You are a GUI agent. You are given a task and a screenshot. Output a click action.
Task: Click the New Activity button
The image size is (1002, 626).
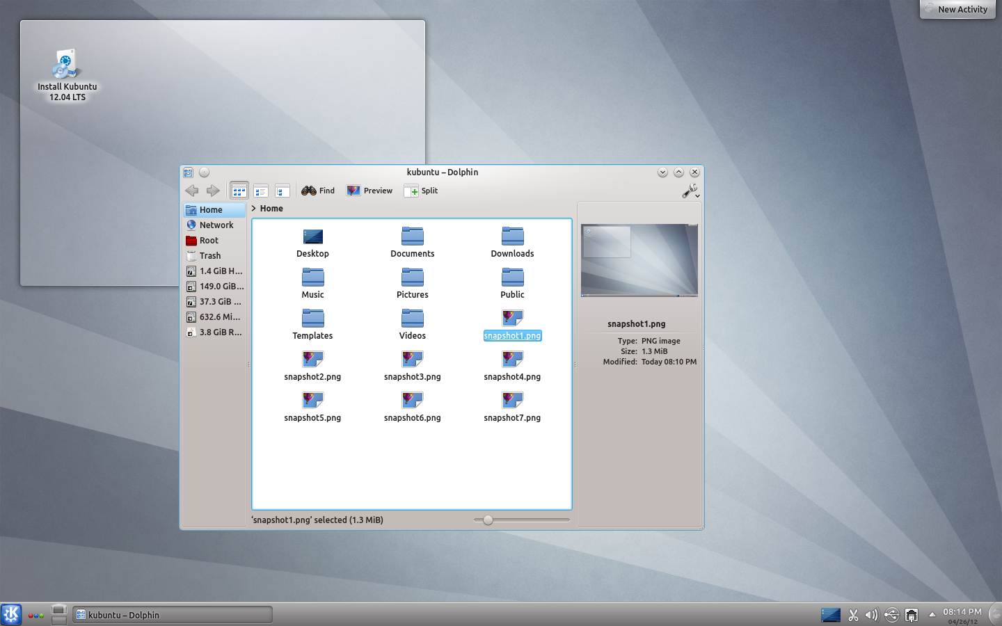[957, 9]
